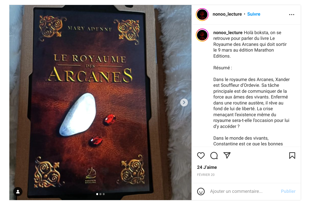Image resolution: width=311 pixels, height=204 pixels.
Task: Click nonoo_lecture profile picture in header
Action: pos(202,14)
